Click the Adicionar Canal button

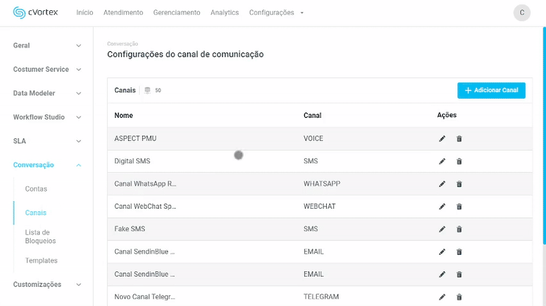491,91
